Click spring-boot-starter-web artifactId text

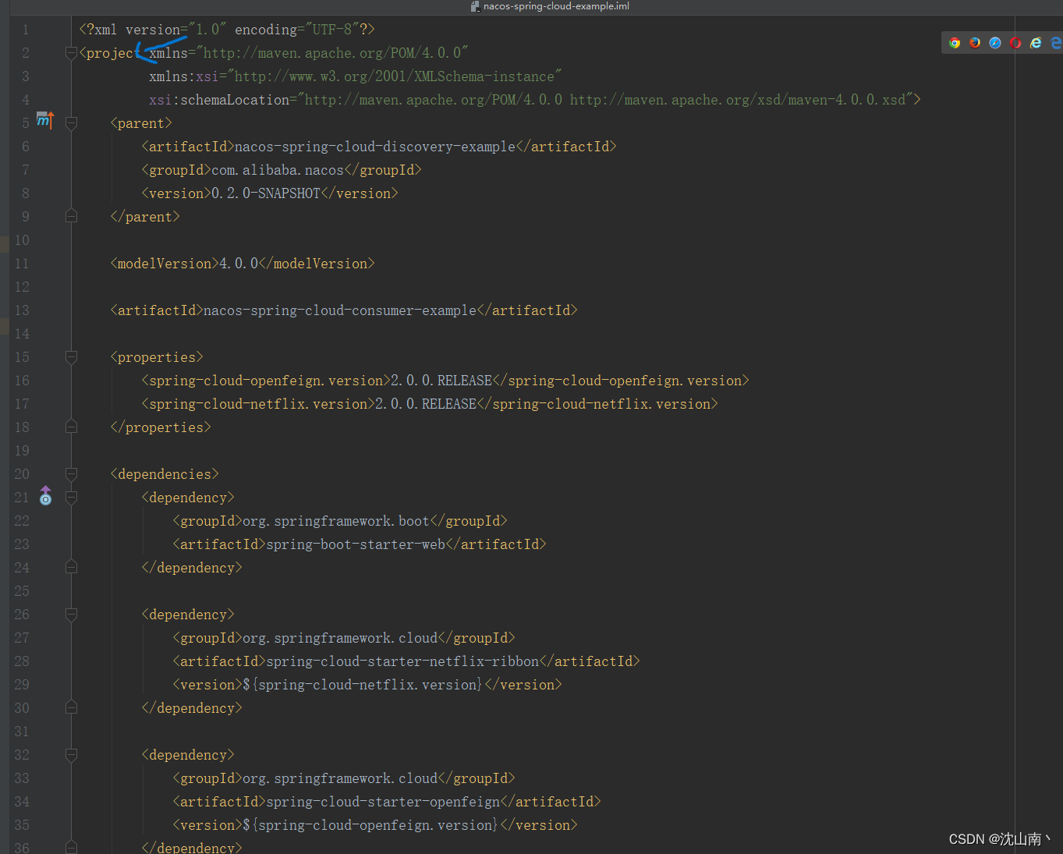356,544
